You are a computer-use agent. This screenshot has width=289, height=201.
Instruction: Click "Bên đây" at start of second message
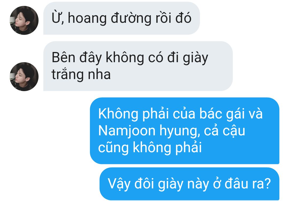(77, 58)
